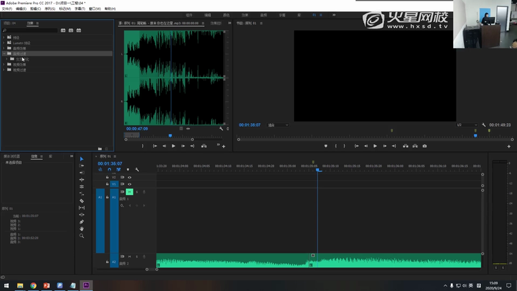The height and width of the screenshot is (291, 517).
Task: Click the timeline playhead timecode 00:01:35:07
Action: [x=110, y=163]
